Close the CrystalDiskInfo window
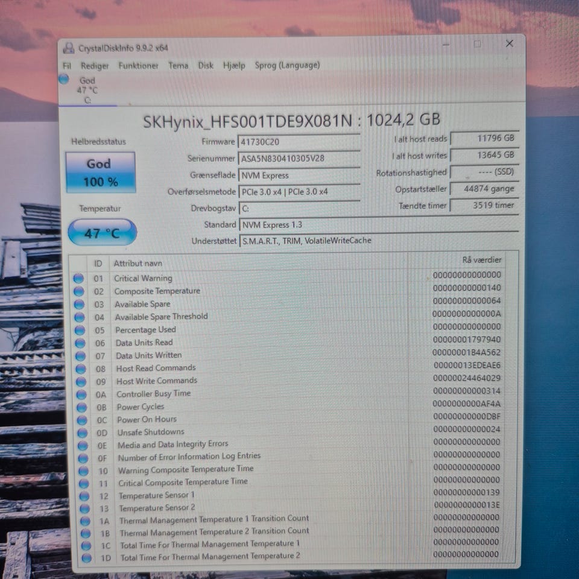 pyautogui.click(x=510, y=43)
